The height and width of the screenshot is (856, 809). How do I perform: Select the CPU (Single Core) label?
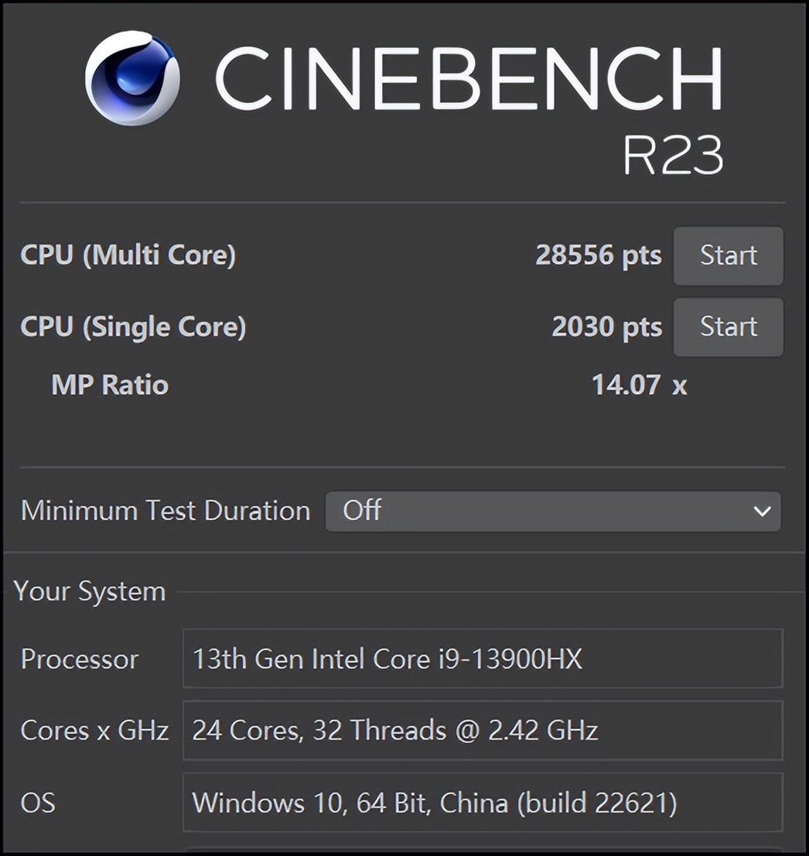pos(133,327)
